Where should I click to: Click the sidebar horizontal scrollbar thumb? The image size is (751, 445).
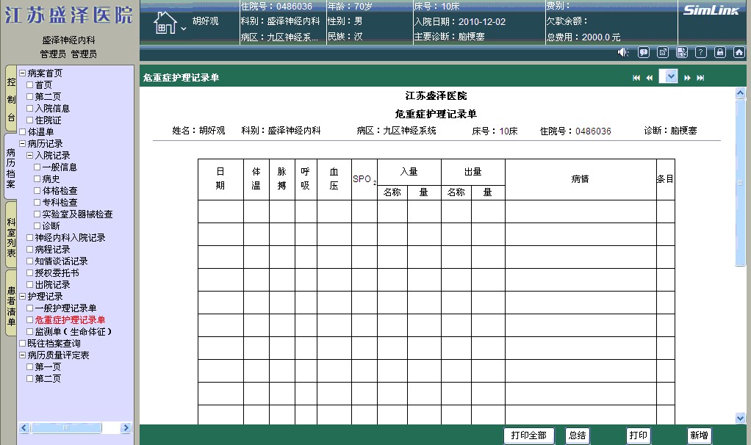[66, 428]
